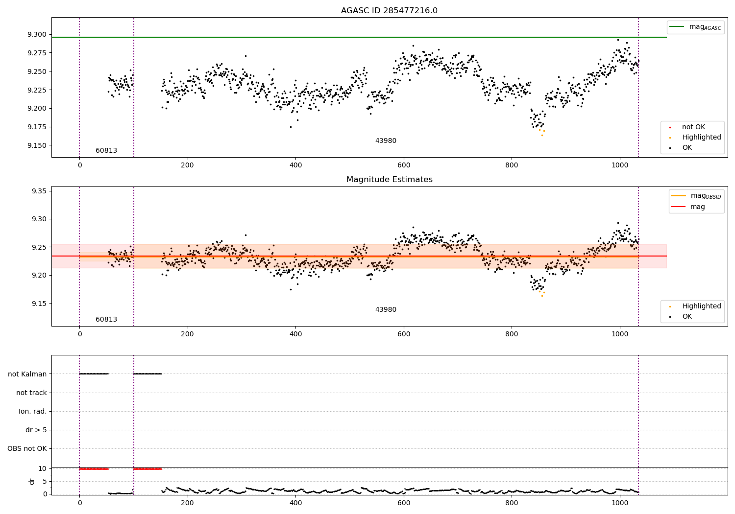Click "Highlighted" in the Magnitude Estimates legend

tap(702, 306)
